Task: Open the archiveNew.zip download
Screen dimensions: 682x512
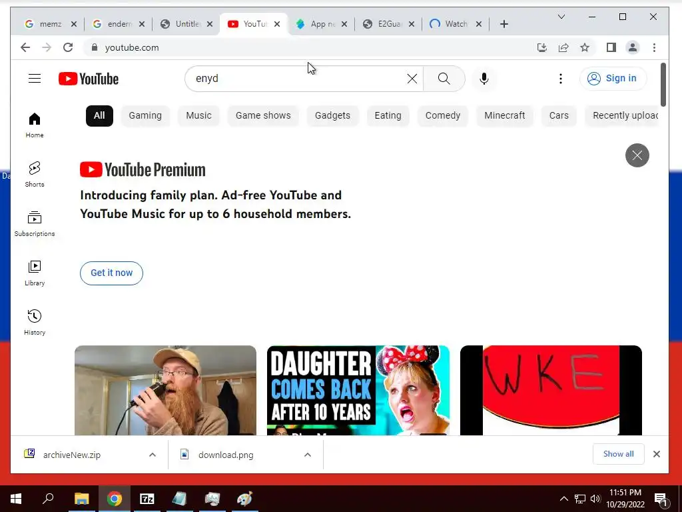Action: 72,455
